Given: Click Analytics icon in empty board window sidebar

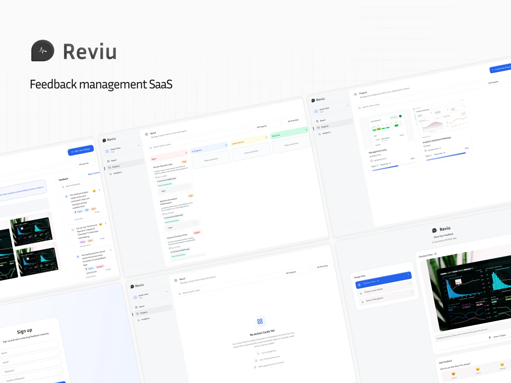Looking at the screenshot, I should coord(139,320).
